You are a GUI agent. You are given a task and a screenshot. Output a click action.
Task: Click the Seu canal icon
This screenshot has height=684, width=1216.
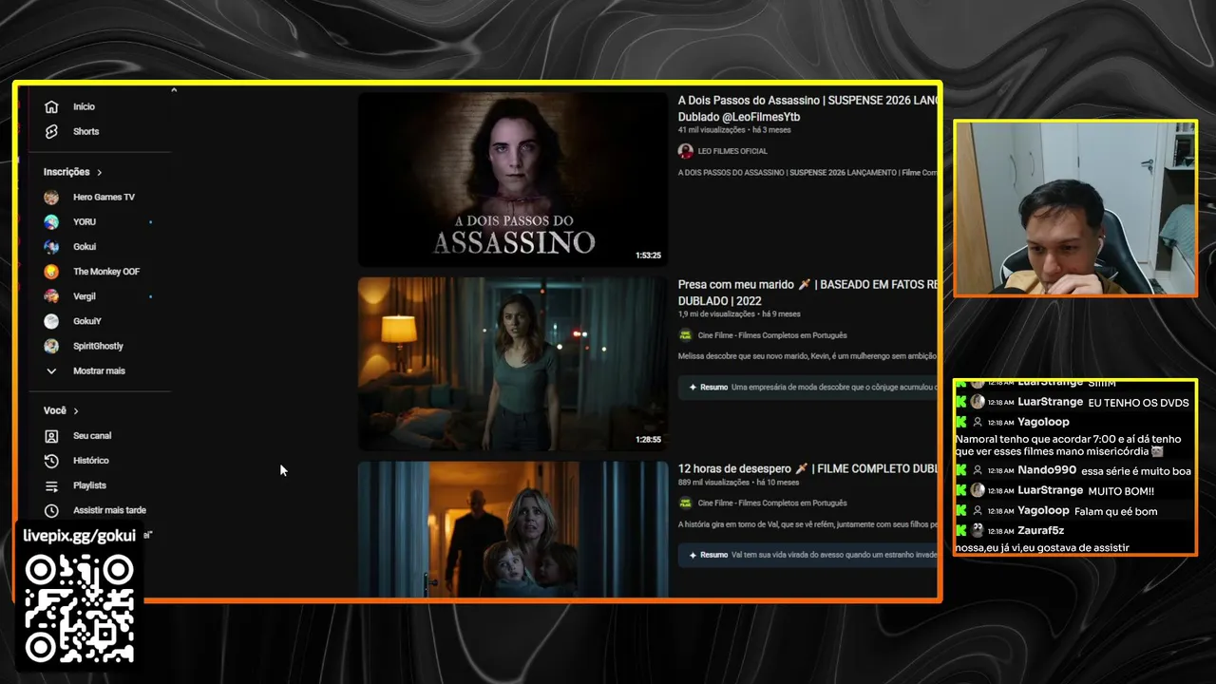[51, 435]
